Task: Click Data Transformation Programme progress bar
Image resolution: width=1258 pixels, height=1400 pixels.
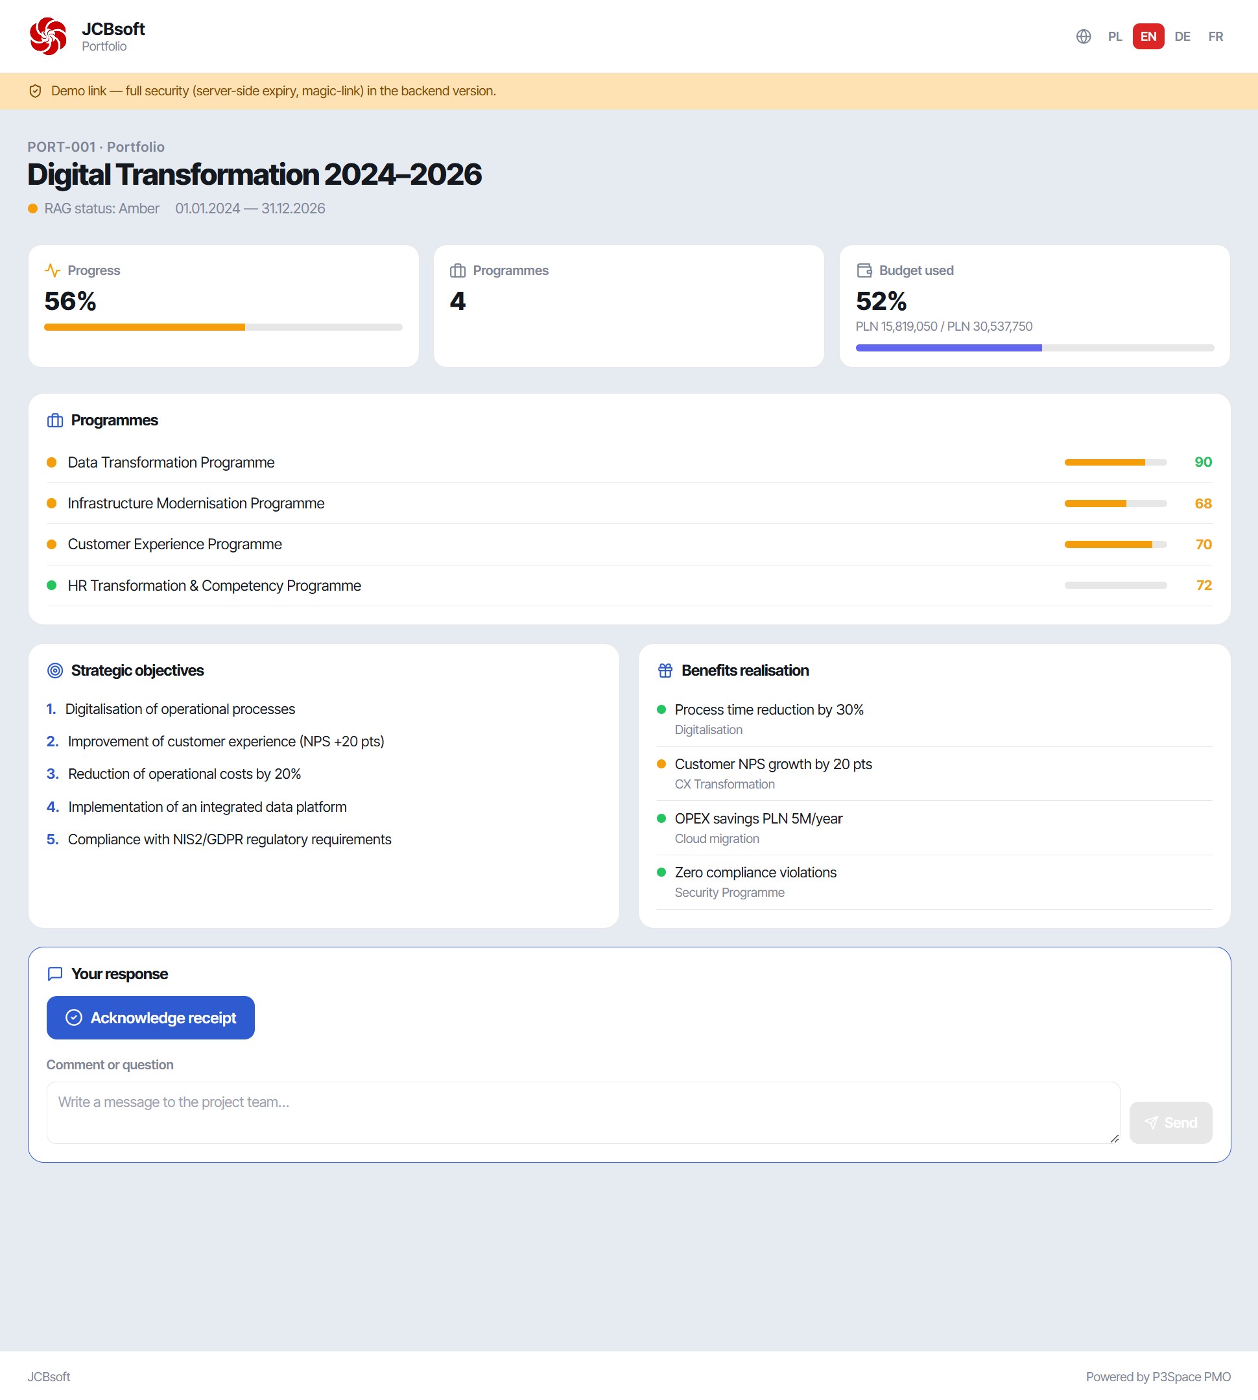Action: click(x=1115, y=462)
